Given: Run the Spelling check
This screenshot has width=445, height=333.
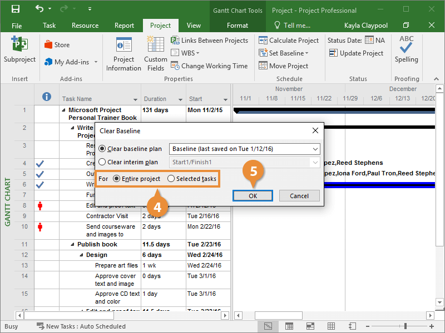Looking at the screenshot, I should [x=406, y=49].
